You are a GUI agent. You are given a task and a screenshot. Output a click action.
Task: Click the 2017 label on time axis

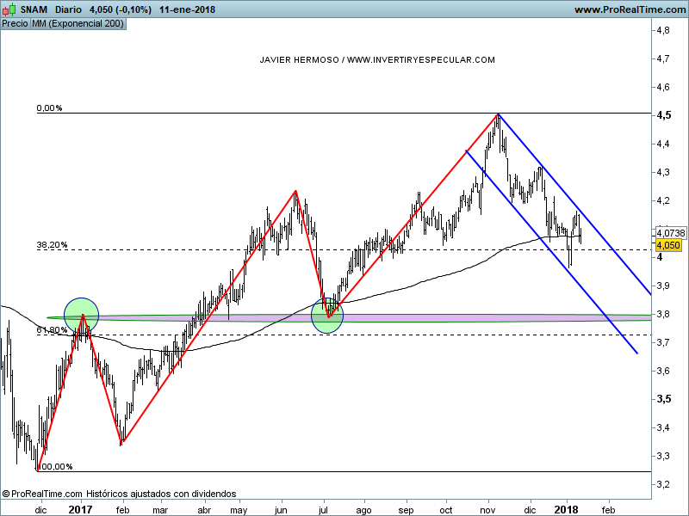(80, 510)
